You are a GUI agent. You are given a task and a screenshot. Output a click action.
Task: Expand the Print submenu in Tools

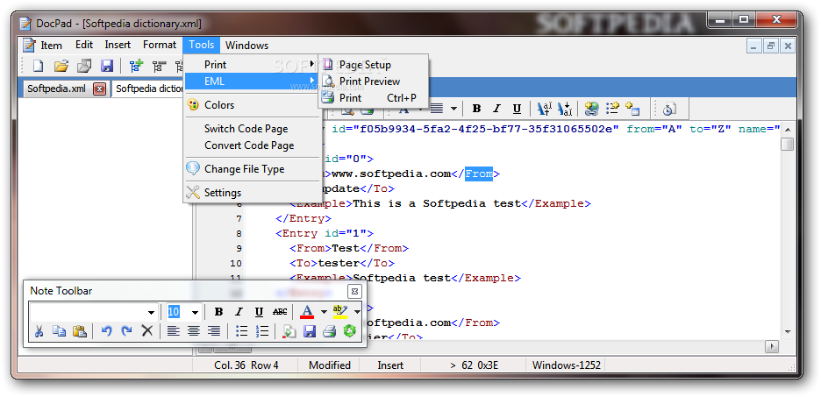pyautogui.click(x=252, y=65)
